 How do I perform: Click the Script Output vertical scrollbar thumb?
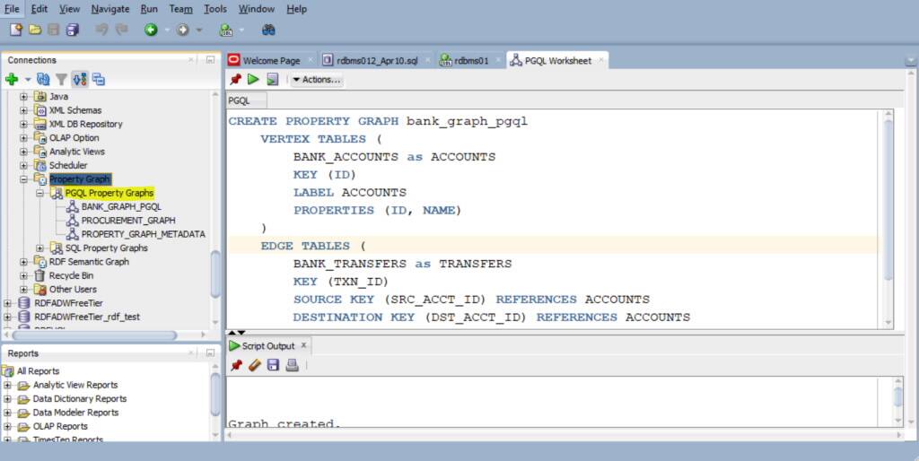click(897, 396)
